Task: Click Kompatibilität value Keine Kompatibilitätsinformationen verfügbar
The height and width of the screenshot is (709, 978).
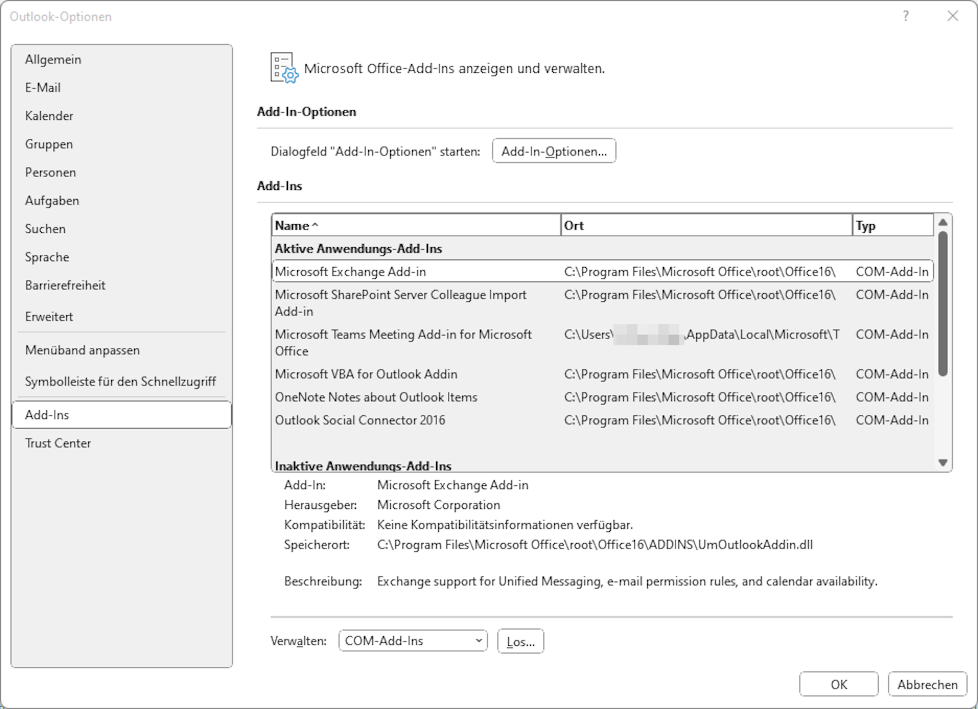Action: pos(505,525)
